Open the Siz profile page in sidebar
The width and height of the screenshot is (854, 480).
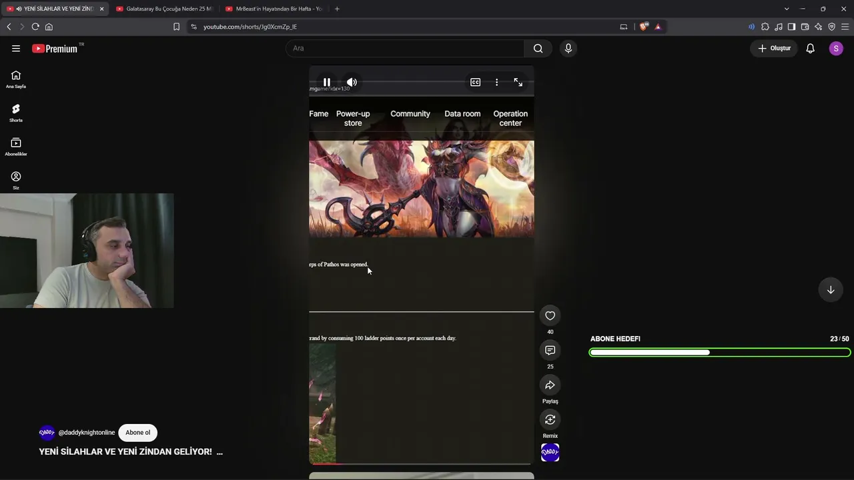point(16,180)
